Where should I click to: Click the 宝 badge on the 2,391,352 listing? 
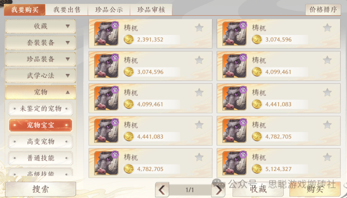[115, 25]
